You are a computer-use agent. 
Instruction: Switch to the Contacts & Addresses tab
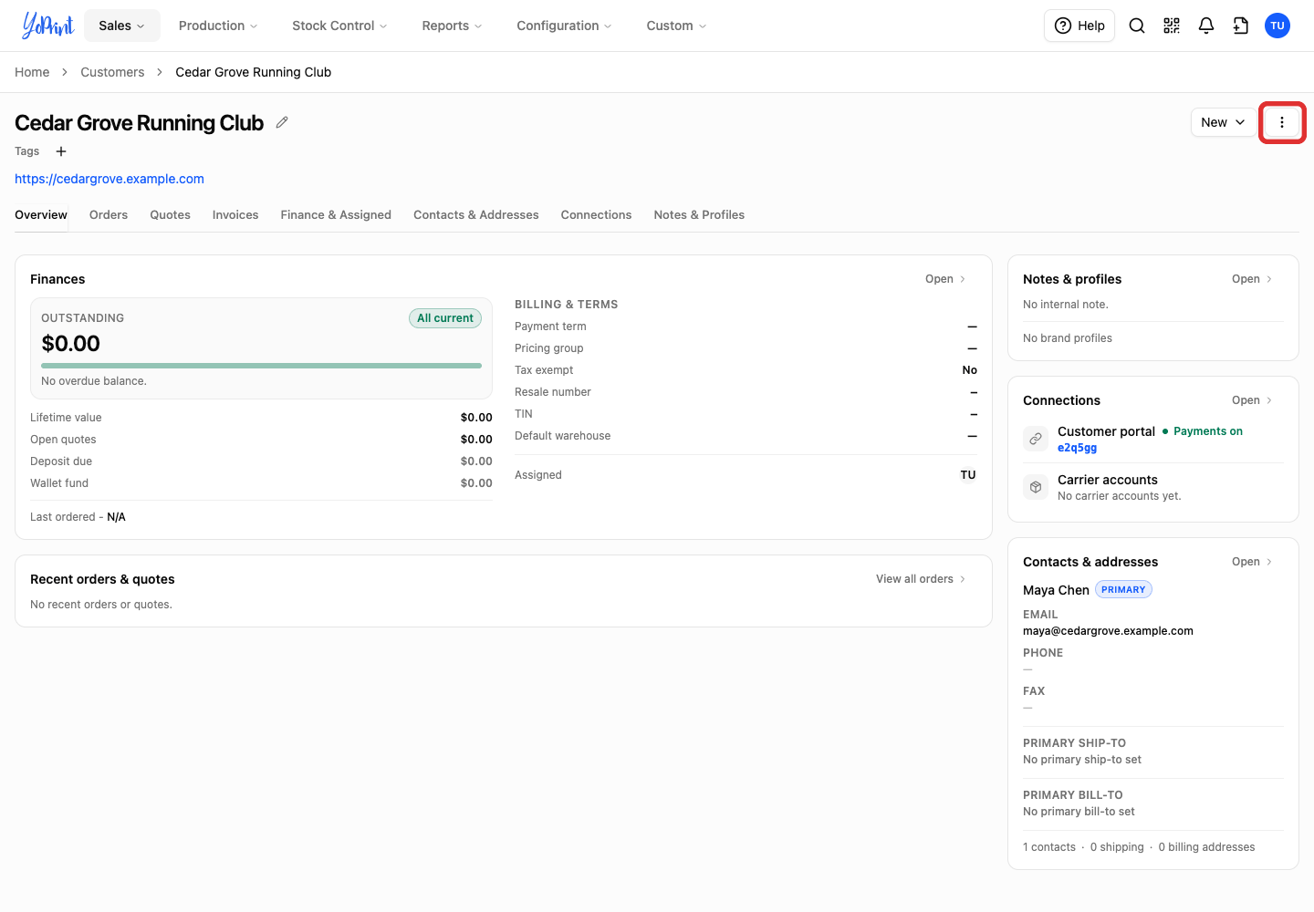(476, 214)
